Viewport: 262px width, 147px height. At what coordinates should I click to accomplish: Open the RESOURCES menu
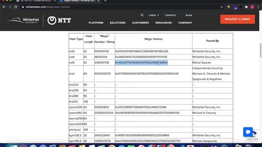163,23
